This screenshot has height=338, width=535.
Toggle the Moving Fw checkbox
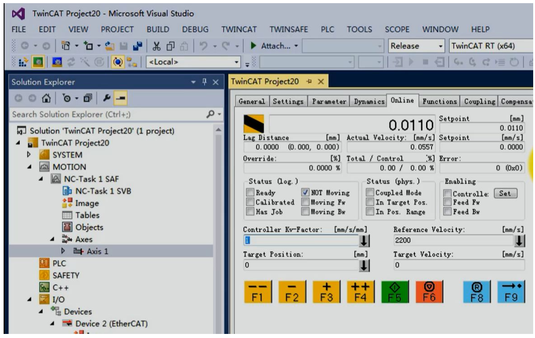305,202
